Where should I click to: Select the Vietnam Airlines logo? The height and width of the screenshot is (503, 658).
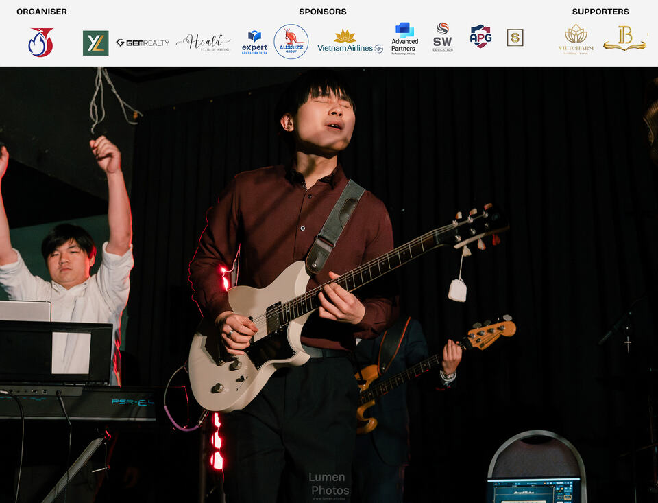[x=350, y=42]
